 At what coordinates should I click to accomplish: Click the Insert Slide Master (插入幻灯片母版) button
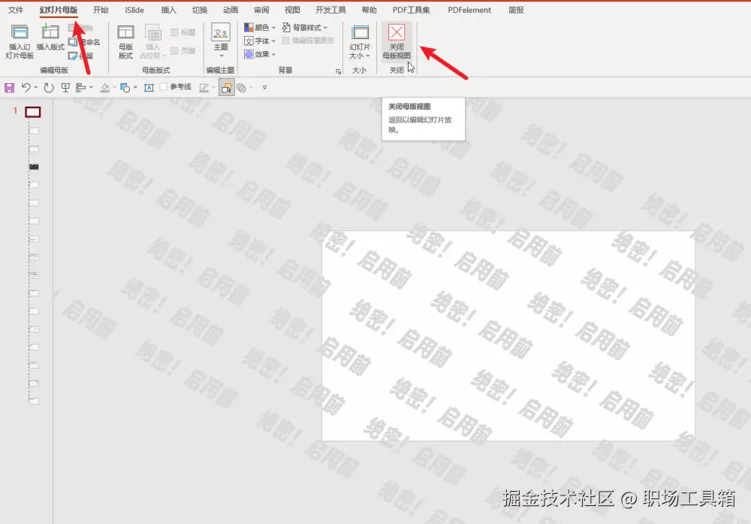click(x=20, y=42)
